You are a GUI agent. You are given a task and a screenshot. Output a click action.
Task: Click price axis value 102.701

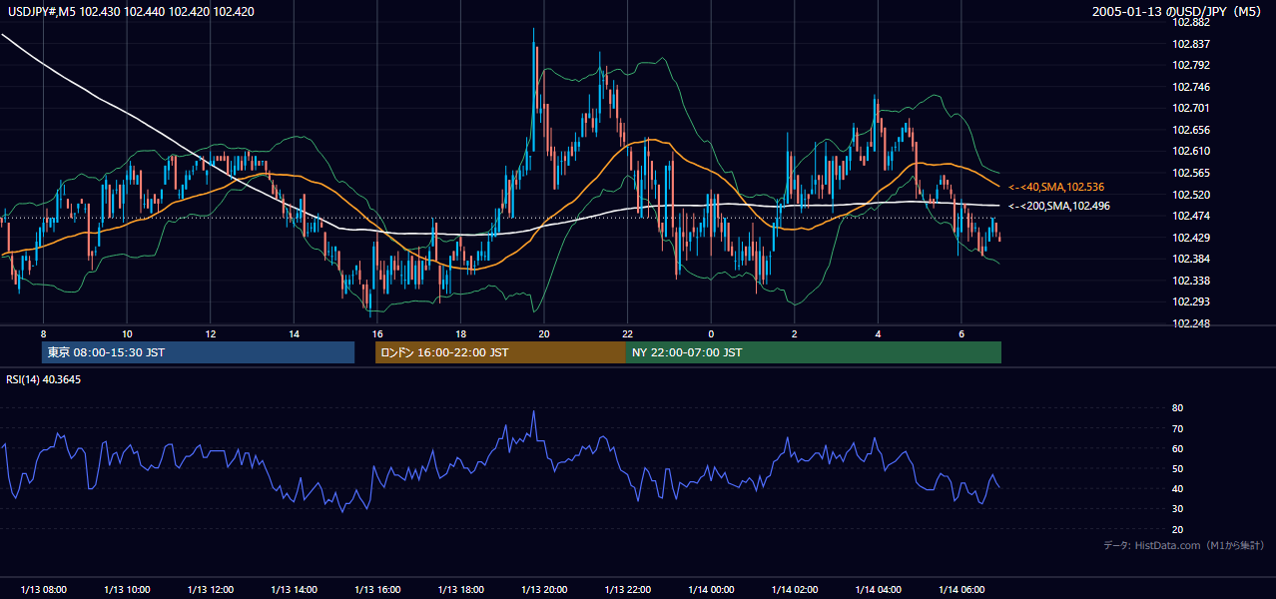coord(1192,108)
